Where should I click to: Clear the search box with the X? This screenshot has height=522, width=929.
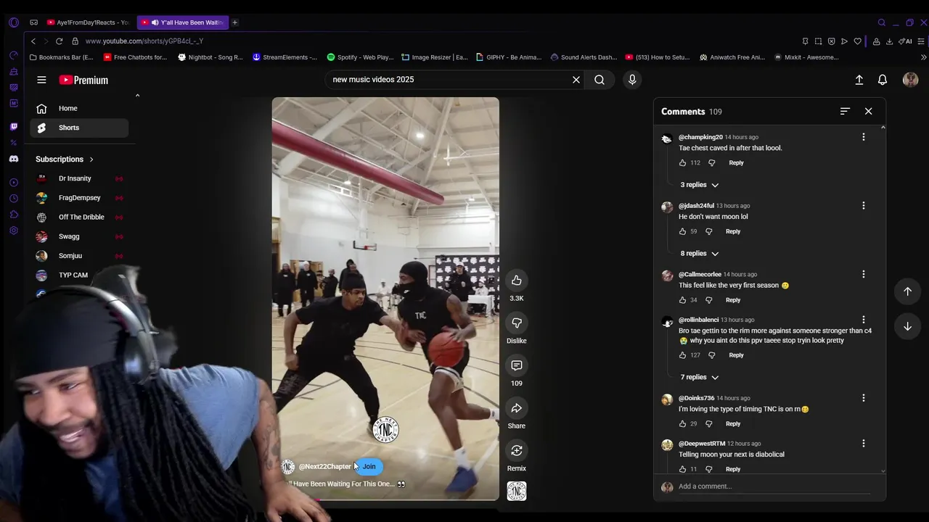click(x=576, y=80)
